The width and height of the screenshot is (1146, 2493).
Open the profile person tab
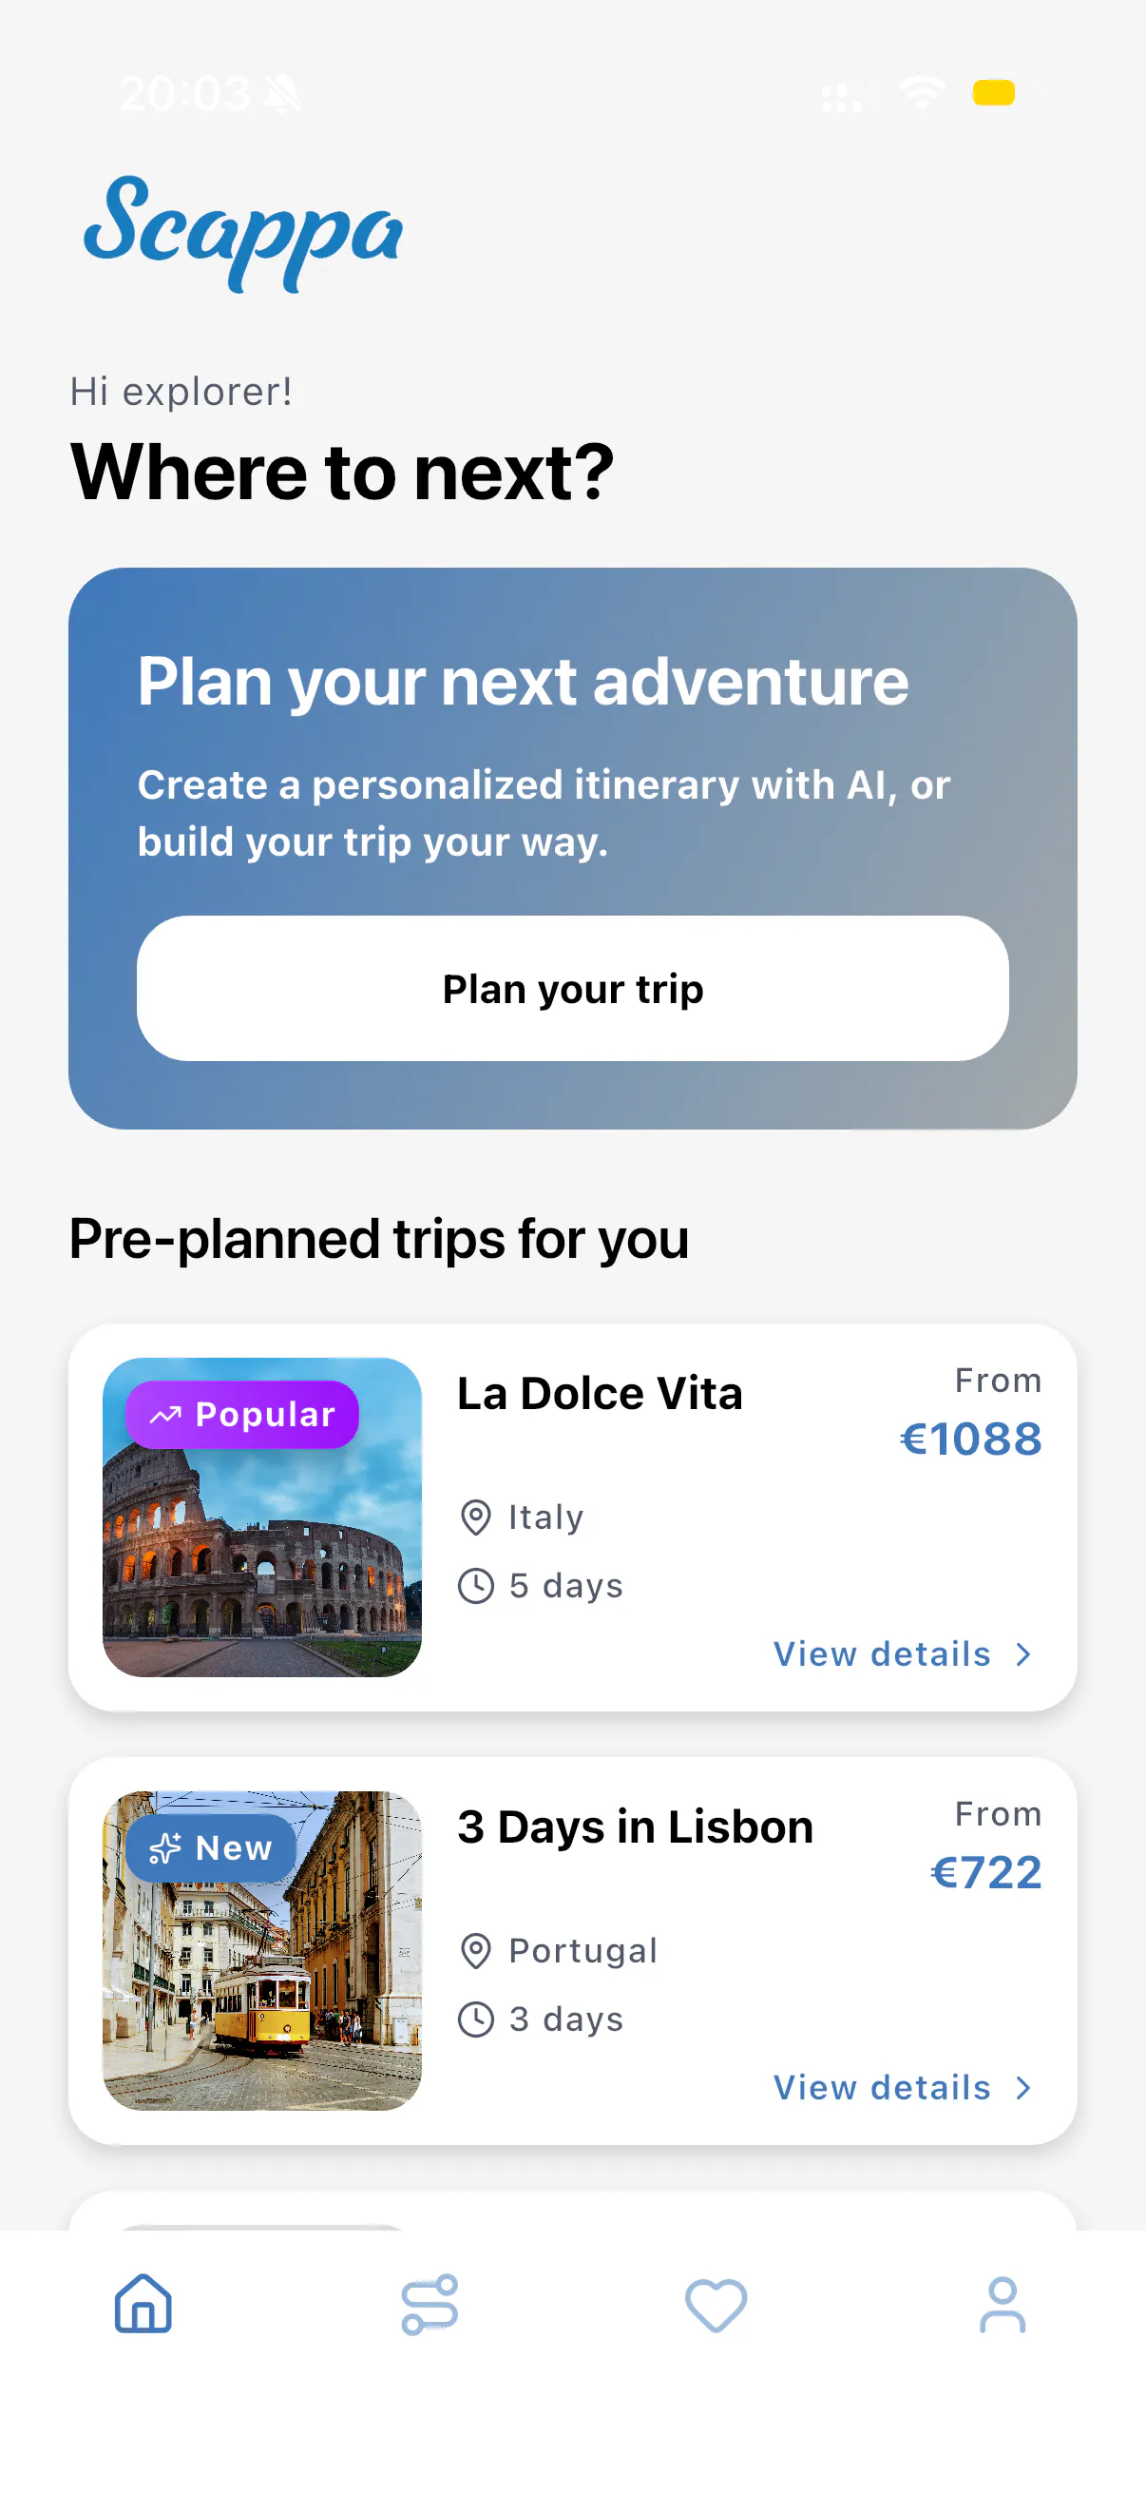[x=1002, y=2305]
